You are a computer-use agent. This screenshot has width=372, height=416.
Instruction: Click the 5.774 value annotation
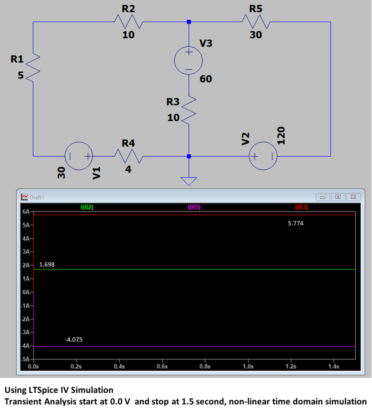296,223
